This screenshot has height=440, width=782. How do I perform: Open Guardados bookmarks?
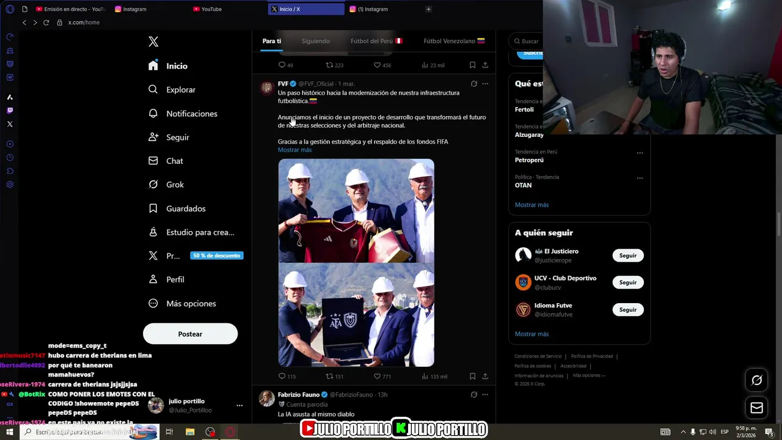(x=177, y=208)
